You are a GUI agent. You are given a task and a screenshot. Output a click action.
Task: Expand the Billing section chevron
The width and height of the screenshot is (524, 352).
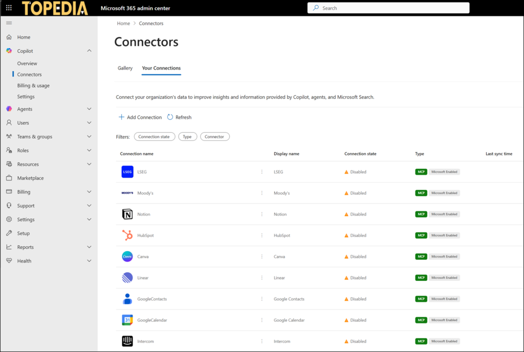tap(89, 192)
